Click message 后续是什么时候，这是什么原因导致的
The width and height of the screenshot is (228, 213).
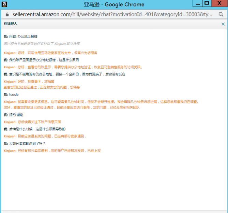pyautogui.click(x=35, y=129)
